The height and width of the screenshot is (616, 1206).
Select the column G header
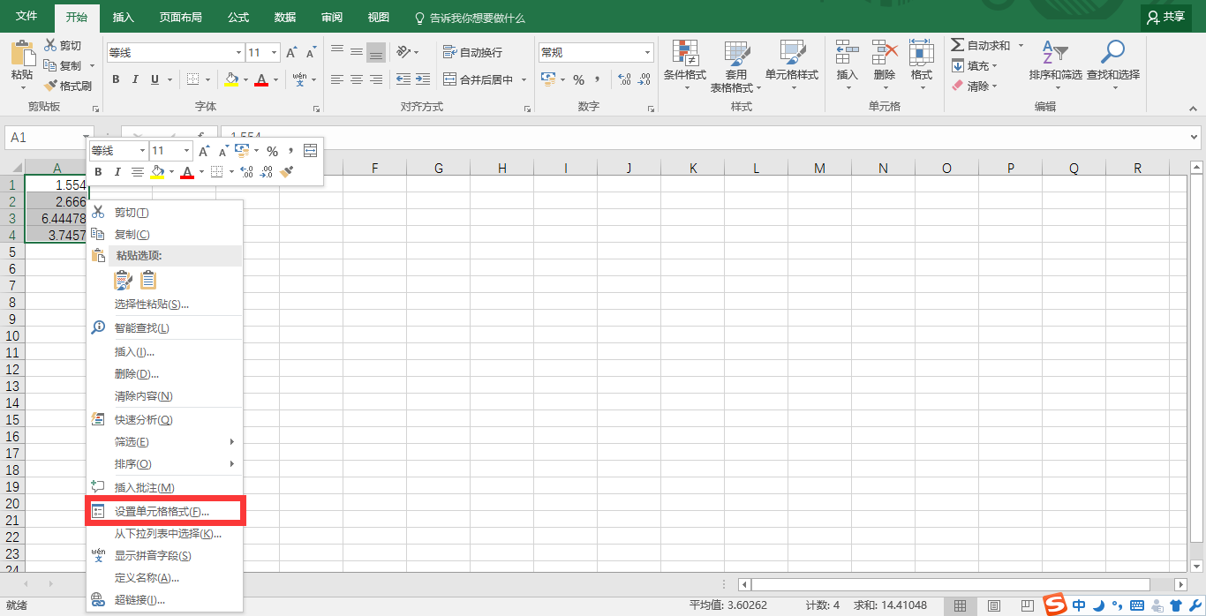[438, 168]
